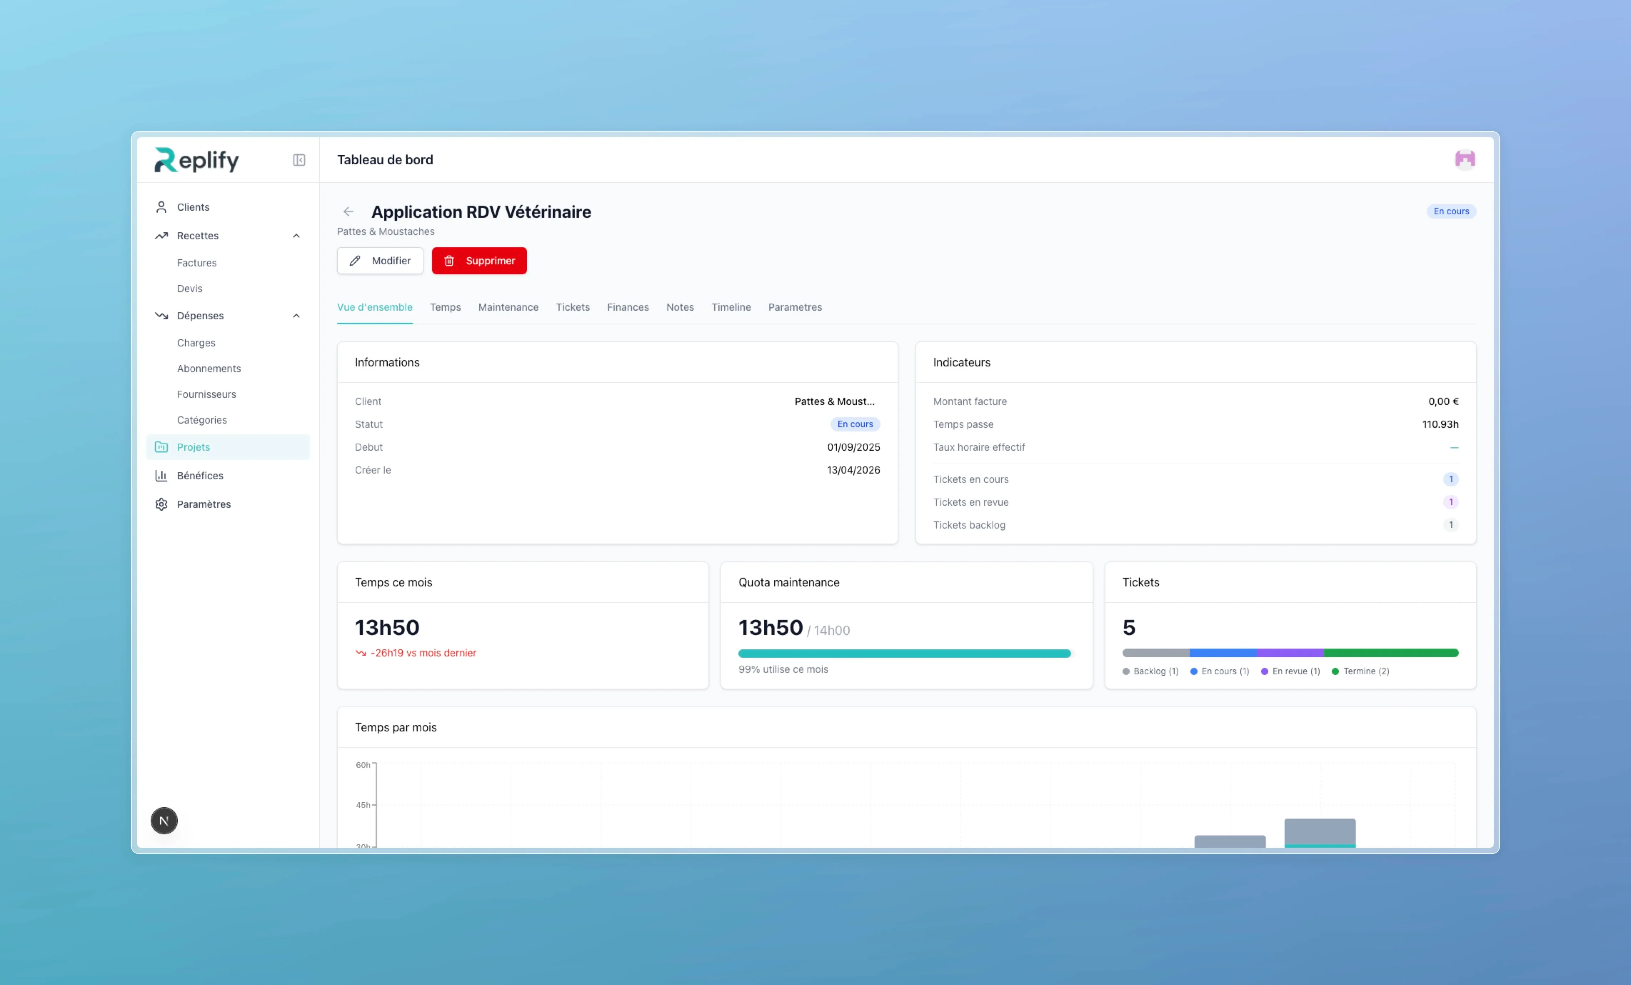Click the pink workspace avatar top right
This screenshot has width=1631, height=985.
tap(1465, 159)
